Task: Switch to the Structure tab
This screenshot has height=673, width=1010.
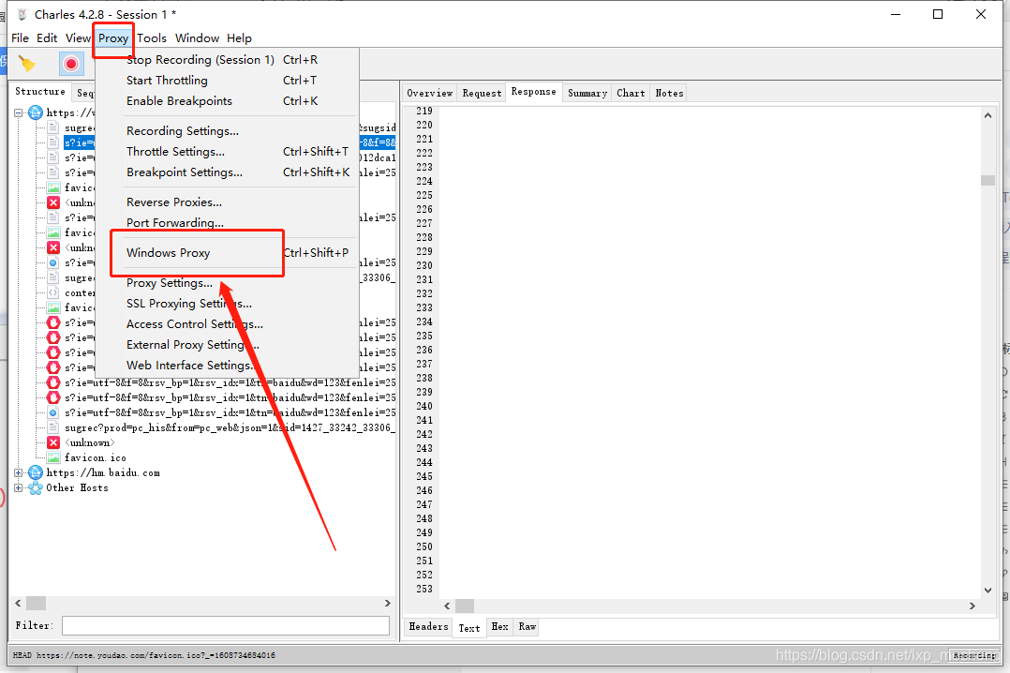Action: [40, 92]
